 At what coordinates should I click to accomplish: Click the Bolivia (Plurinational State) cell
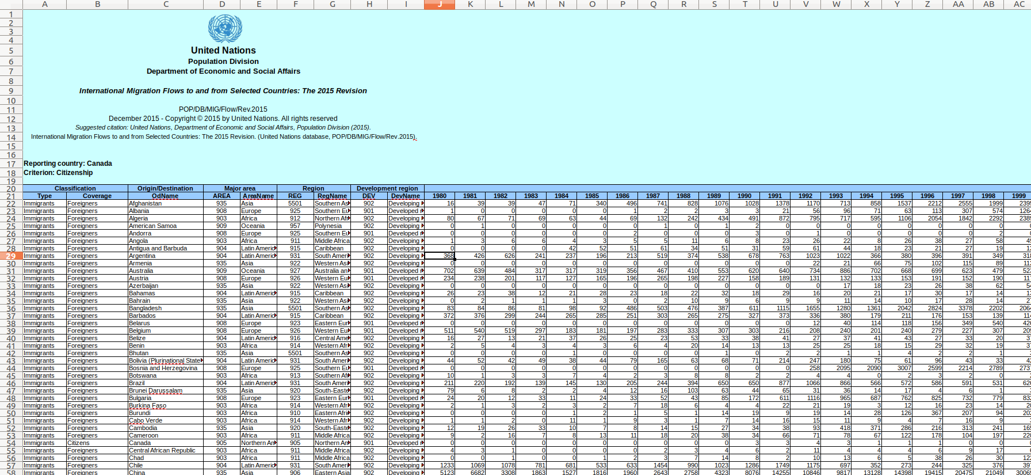coord(165,360)
